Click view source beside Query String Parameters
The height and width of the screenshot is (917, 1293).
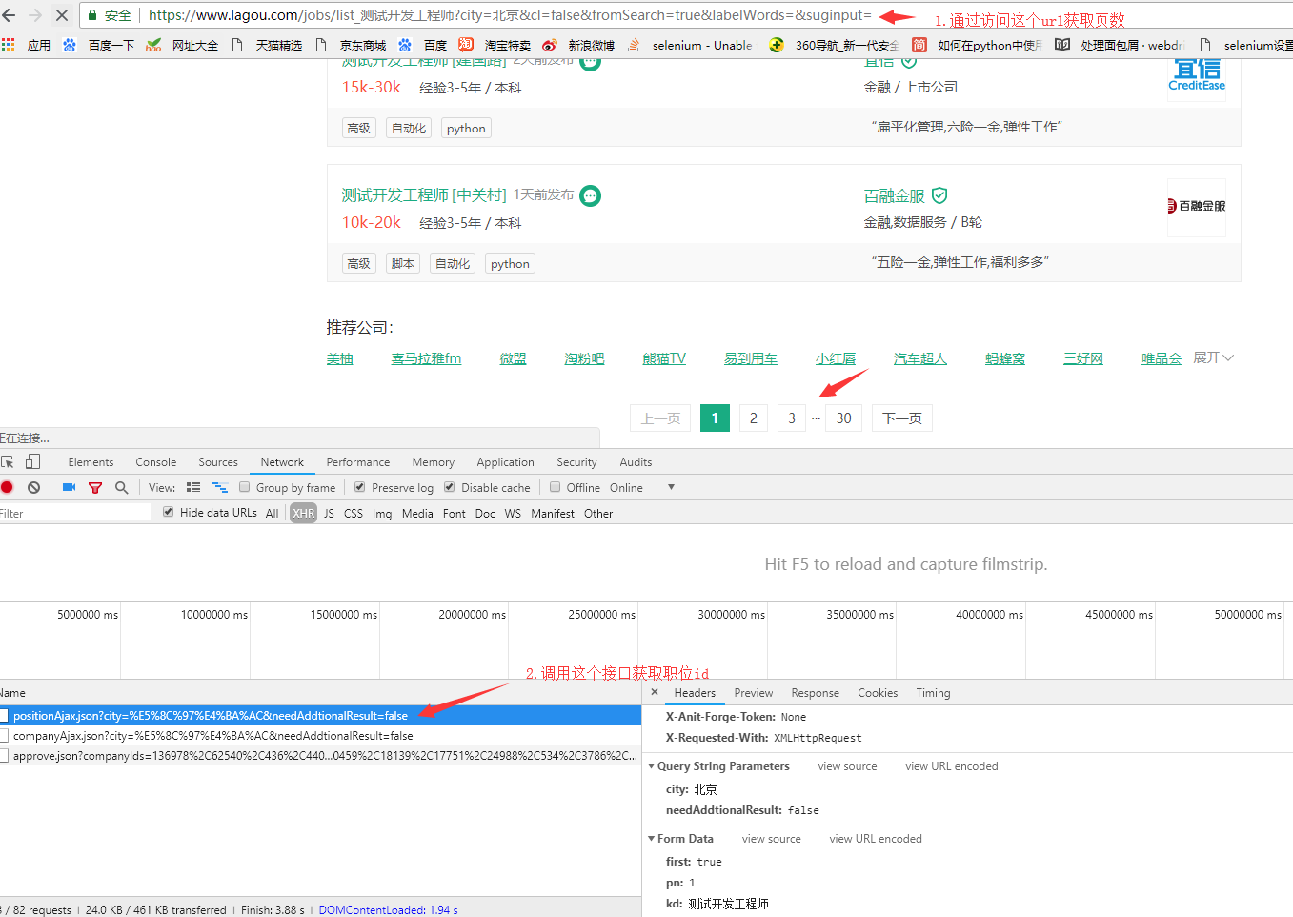click(847, 766)
